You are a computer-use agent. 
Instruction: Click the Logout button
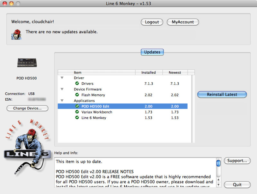(152, 22)
